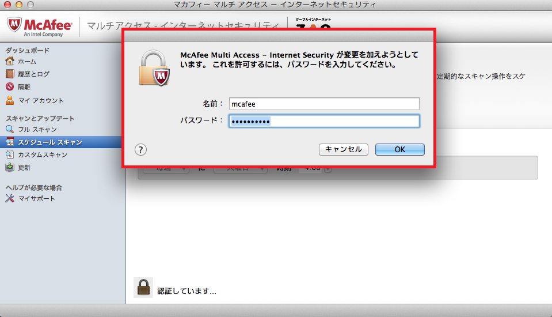Click the Home house icon in sidebar
552x317 pixels.
tap(10, 61)
